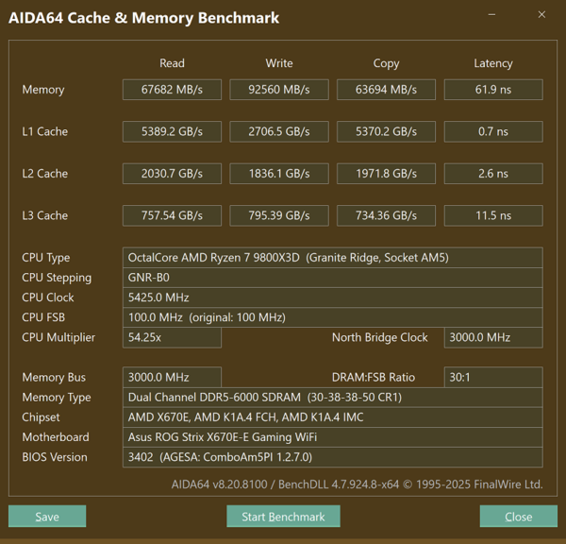Click Memory Type field DDR5-6000 SDRAM
Viewport: 566px width, 544px height.
(x=333, y=397)
